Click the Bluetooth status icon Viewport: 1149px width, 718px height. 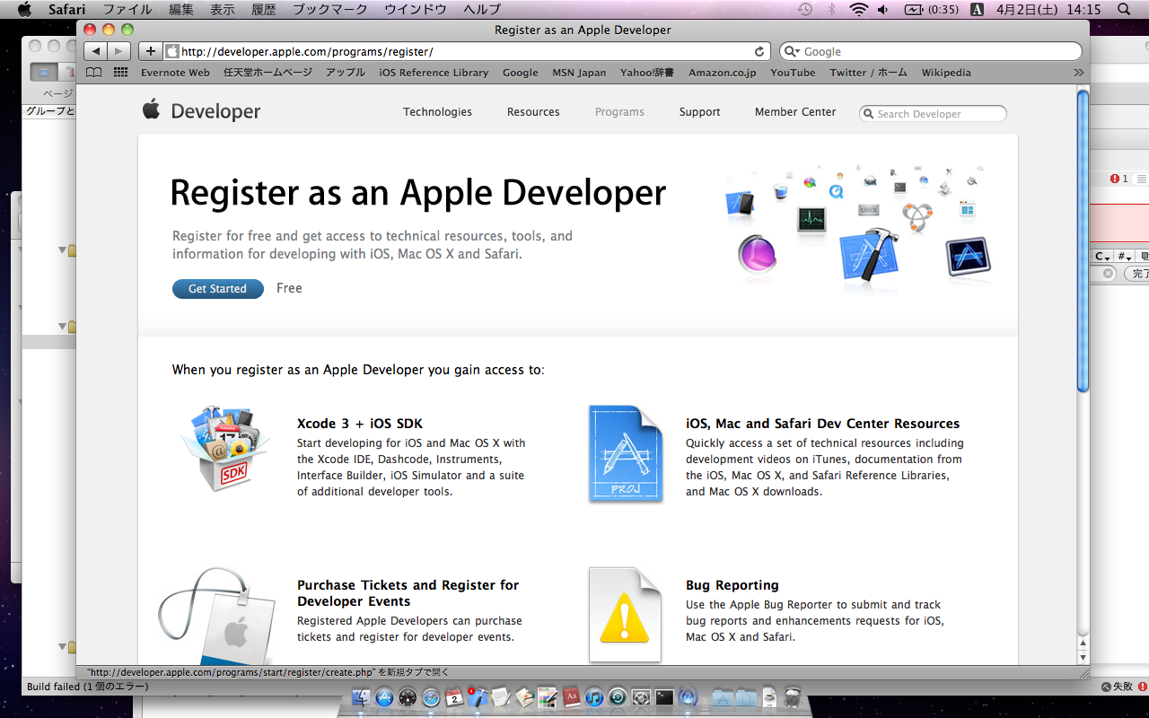pos(831,9)
